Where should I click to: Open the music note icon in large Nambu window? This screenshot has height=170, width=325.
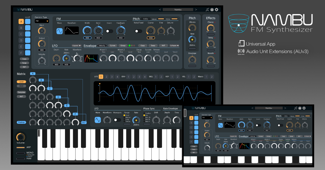pyautogui.click(x=207, y=10)
